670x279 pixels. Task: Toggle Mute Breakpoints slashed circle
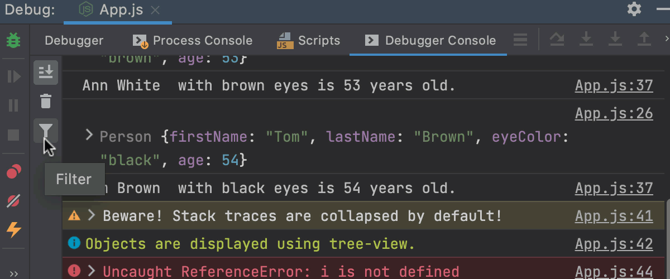click(13, 200)
